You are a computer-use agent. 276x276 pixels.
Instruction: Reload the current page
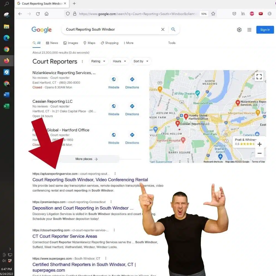click(x=38, y=14)
